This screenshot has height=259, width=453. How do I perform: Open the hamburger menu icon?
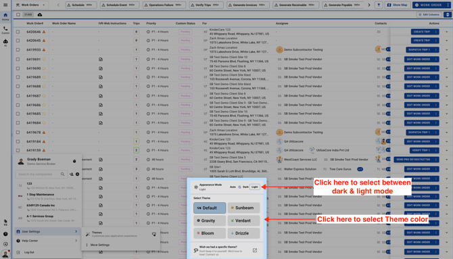(5, 5)
